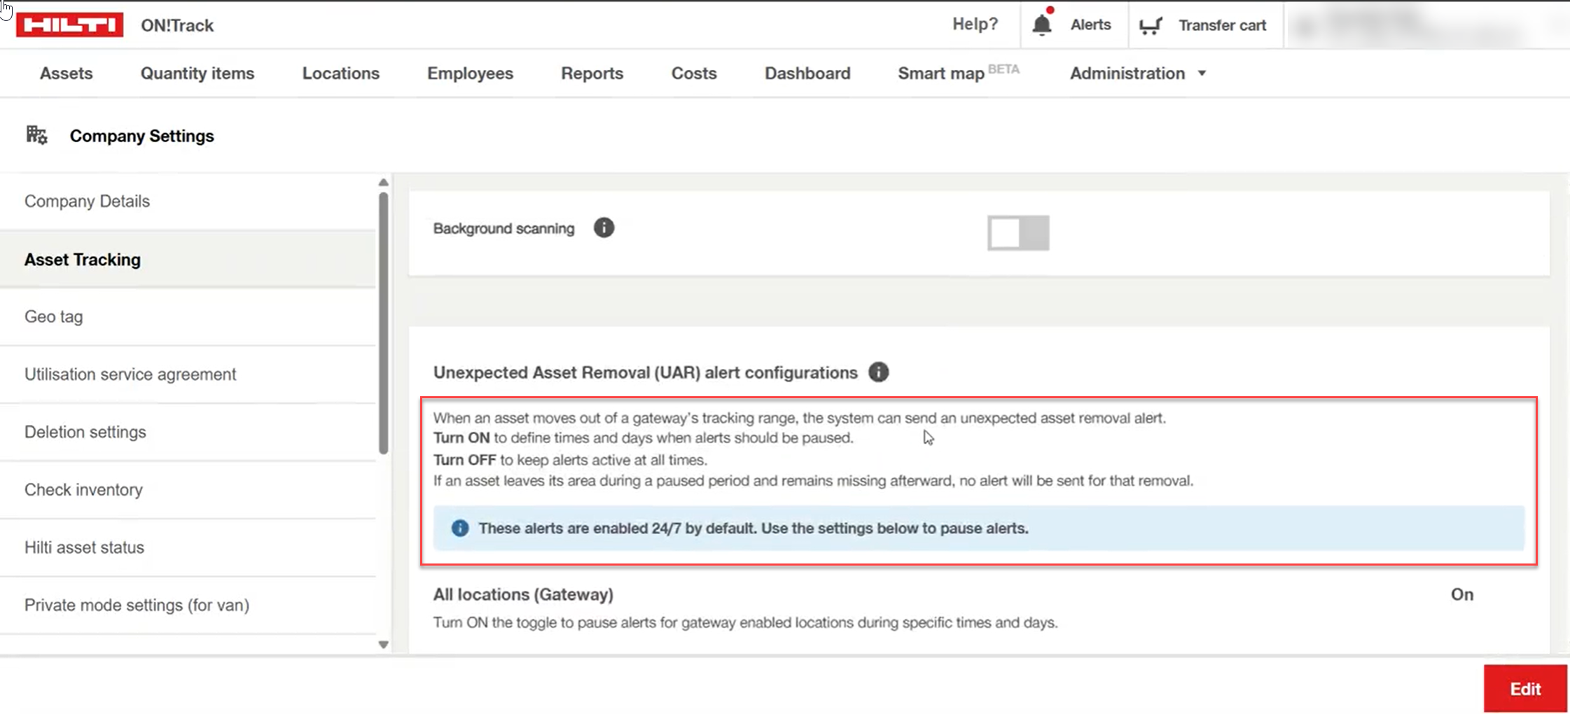
Task: Select Geo tag in settings sidebar
Action: pyautogui.click(x=54, y=316)
